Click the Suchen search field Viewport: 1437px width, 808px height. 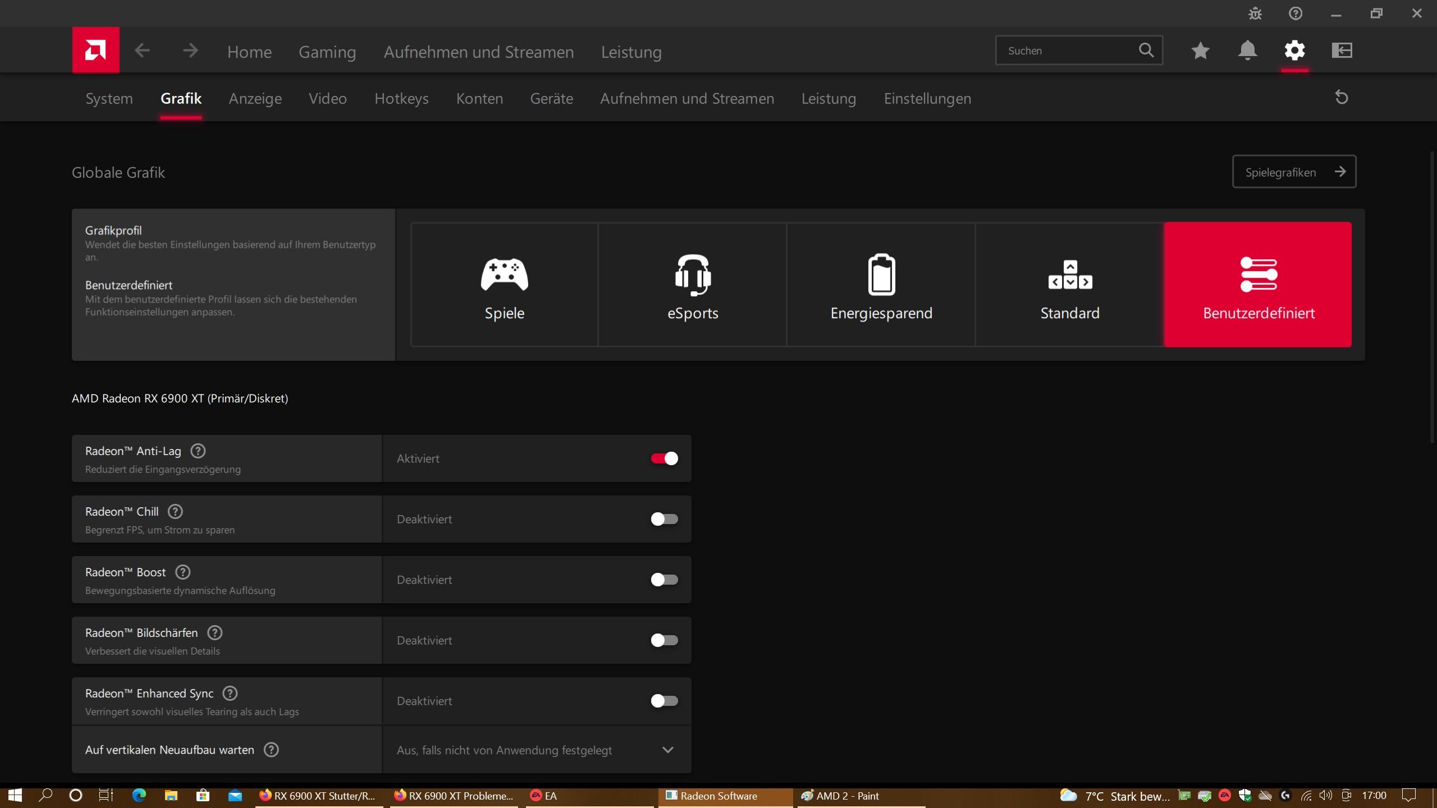coord(1067,50)
